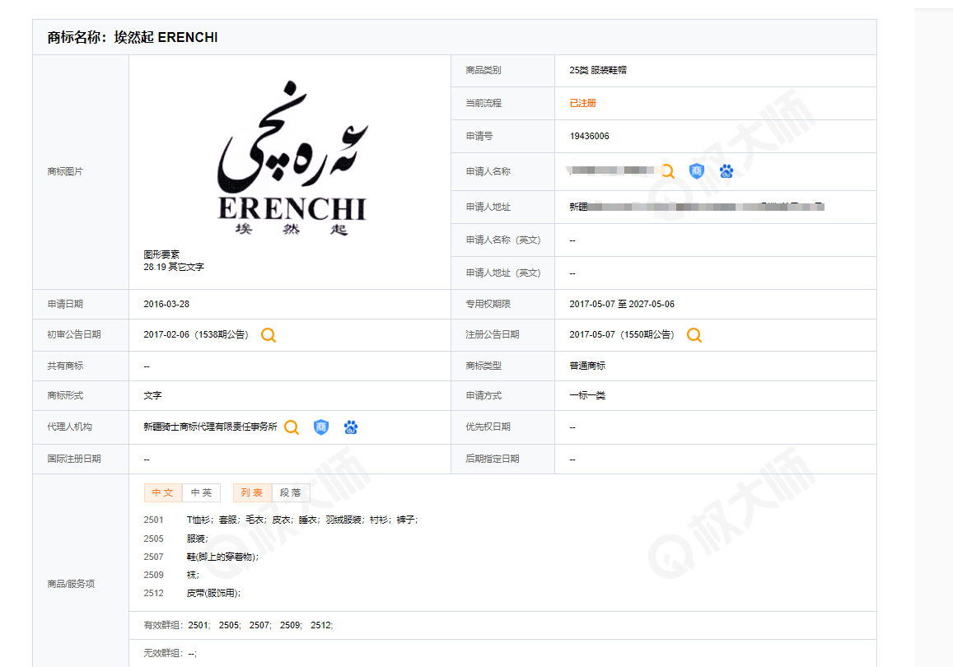Image resolution: width=953 pixels, height=667 pixels.
Task: Click the 文字 trademark form value
Action: click(x=152, y=395)
